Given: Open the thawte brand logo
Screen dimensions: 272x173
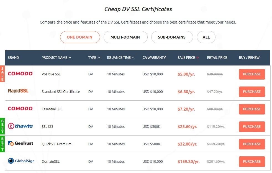Looking at the screenshot, I should tap(20, 126).
